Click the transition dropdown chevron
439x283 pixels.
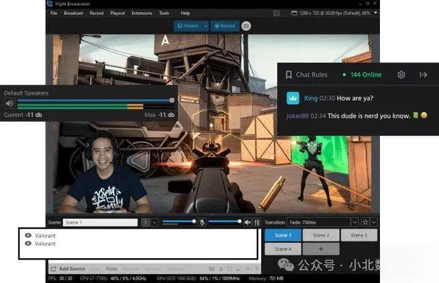354,223
